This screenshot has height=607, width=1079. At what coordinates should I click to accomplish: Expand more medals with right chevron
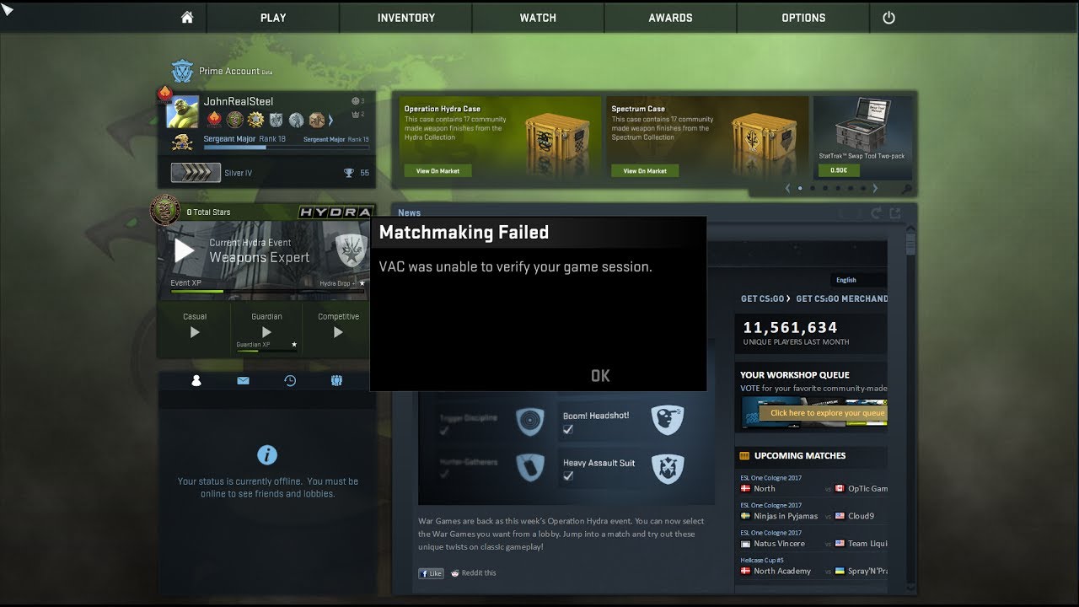330,120
